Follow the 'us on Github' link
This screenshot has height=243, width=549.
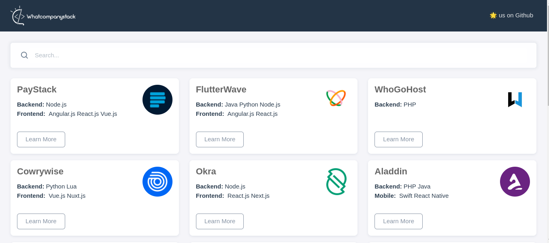pyautogui.click(x=515, y=15)
